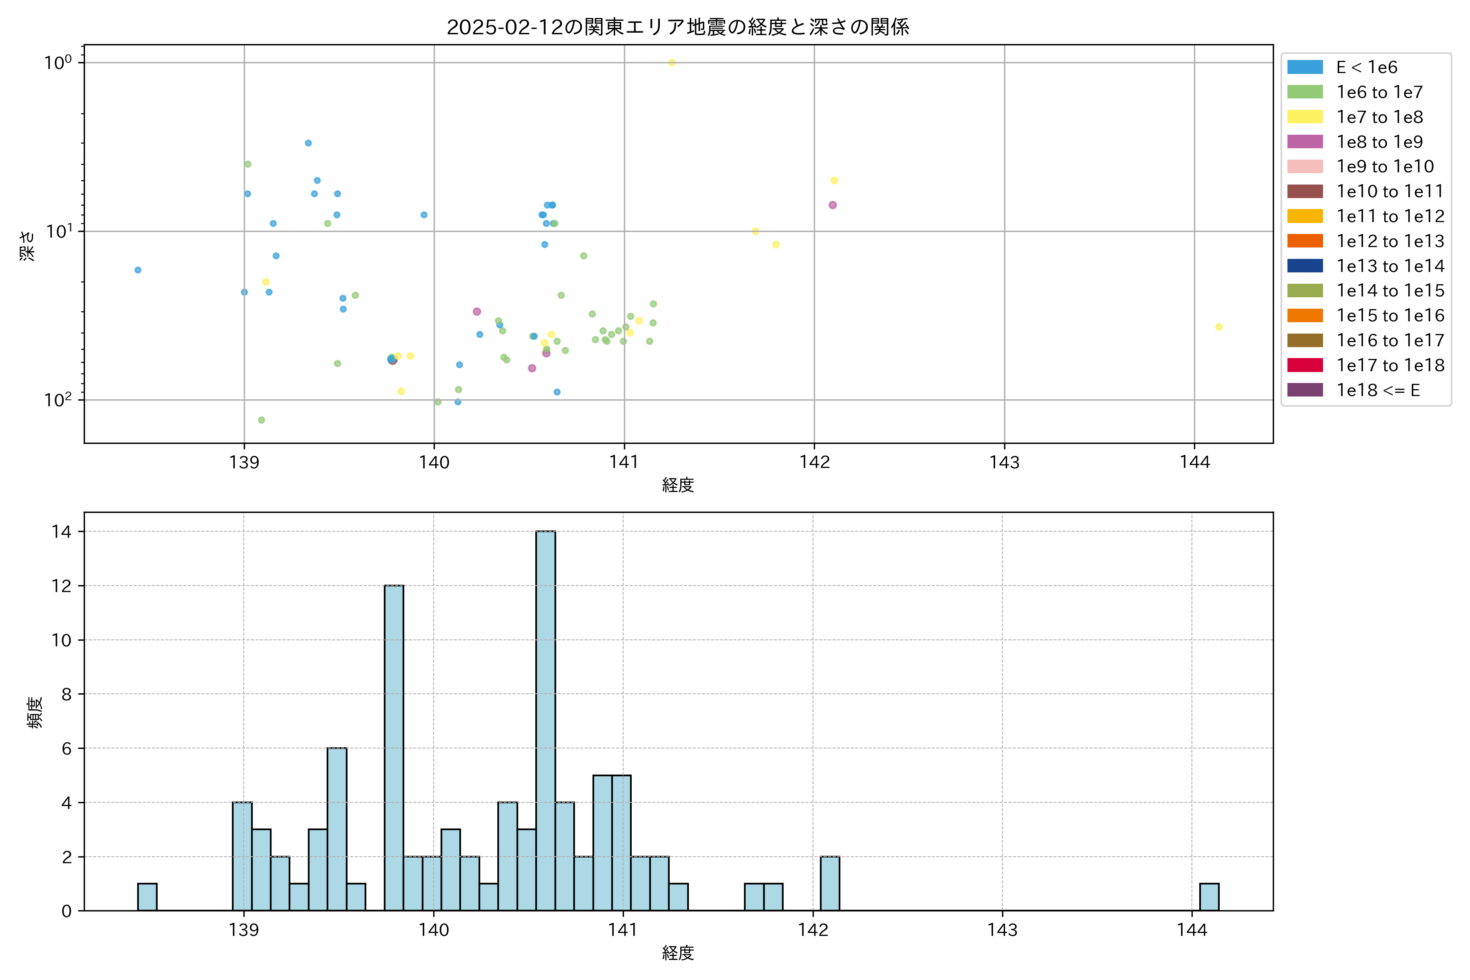Click the leftmost blue scatter point

[x=138, y=270]
